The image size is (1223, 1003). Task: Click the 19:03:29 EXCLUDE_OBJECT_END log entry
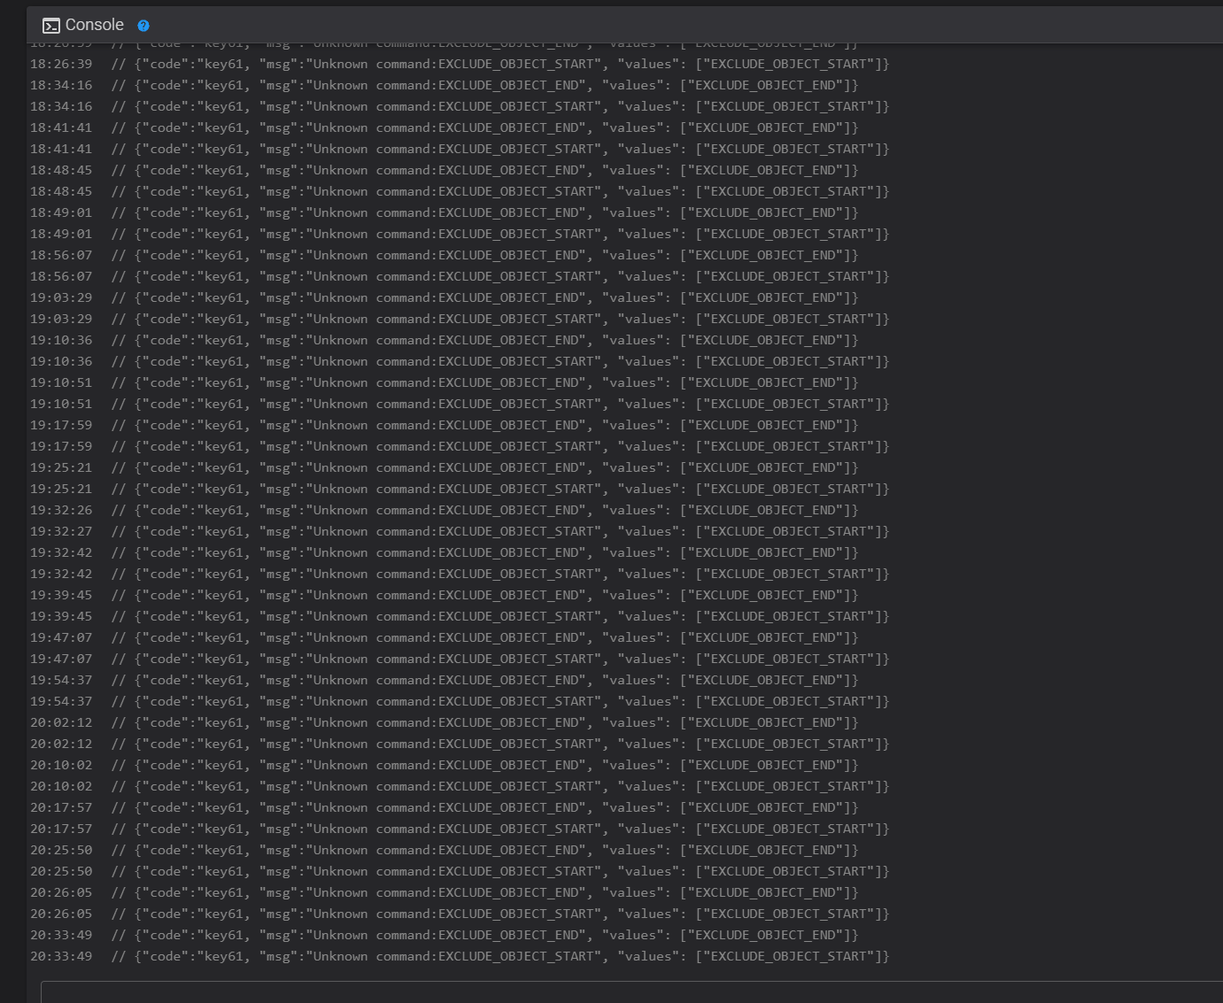click(443, 297)
